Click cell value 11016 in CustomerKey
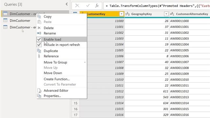 pos(119,115)
